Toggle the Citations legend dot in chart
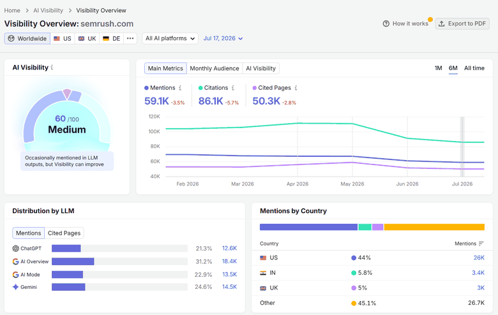 (x=200, y=88)
